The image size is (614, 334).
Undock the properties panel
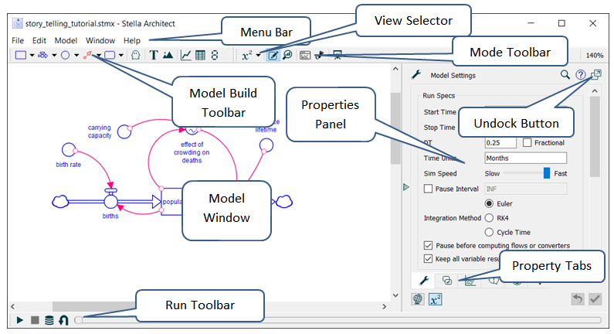pyautogui.click(x=596, y=75)
